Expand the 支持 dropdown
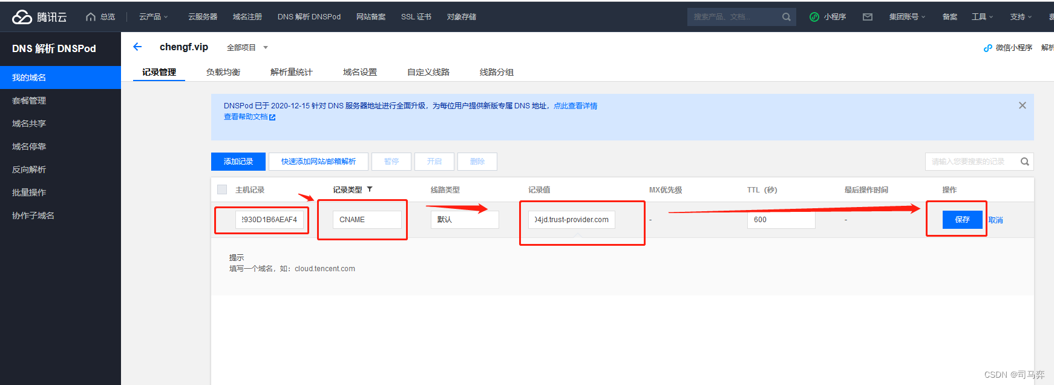The image size is (1054, 385). [x=1021, y=17]
